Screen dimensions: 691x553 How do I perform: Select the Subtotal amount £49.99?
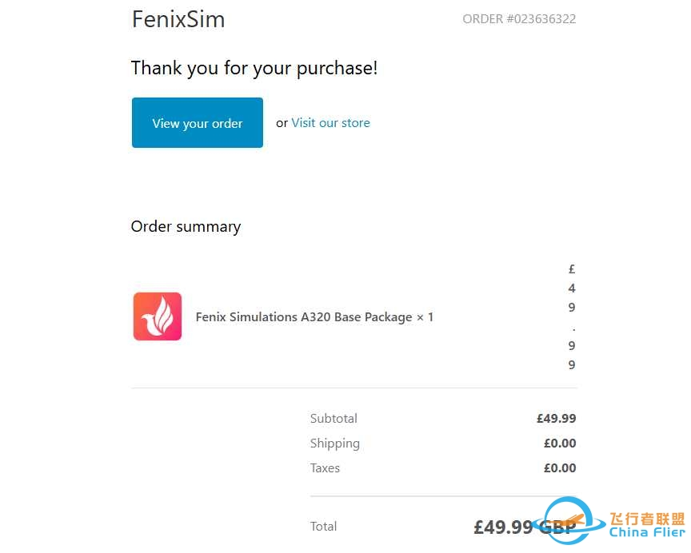pos(556,419)
